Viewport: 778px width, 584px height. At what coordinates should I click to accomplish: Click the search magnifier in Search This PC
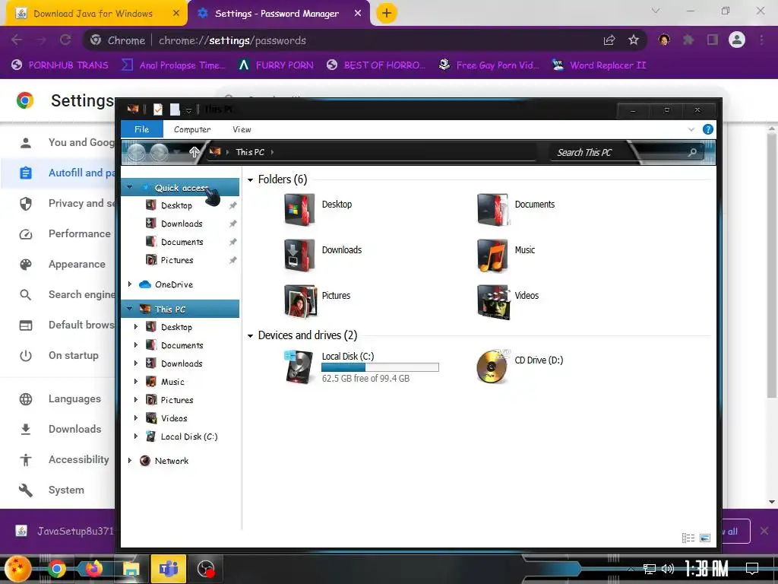click(x=692, y=152)
